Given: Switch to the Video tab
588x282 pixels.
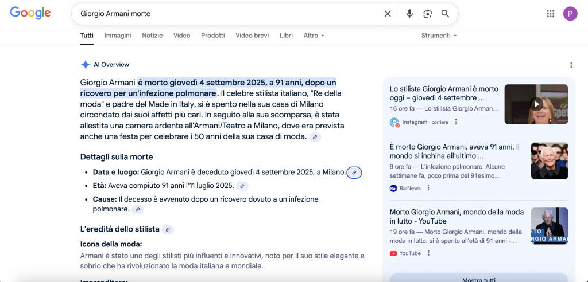Looking at the screenshot, I should (x=182, y=36).
